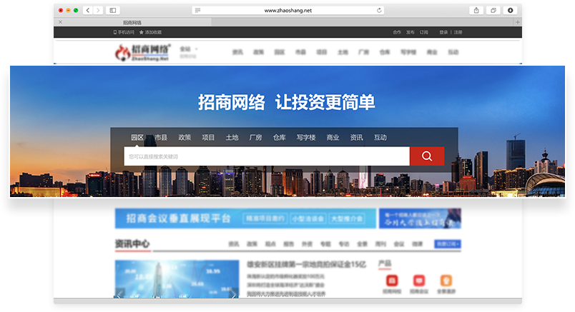Screen dimensions: 575x312
Task: Reload the page with the refresh icon
Action: tap(380, 11)
